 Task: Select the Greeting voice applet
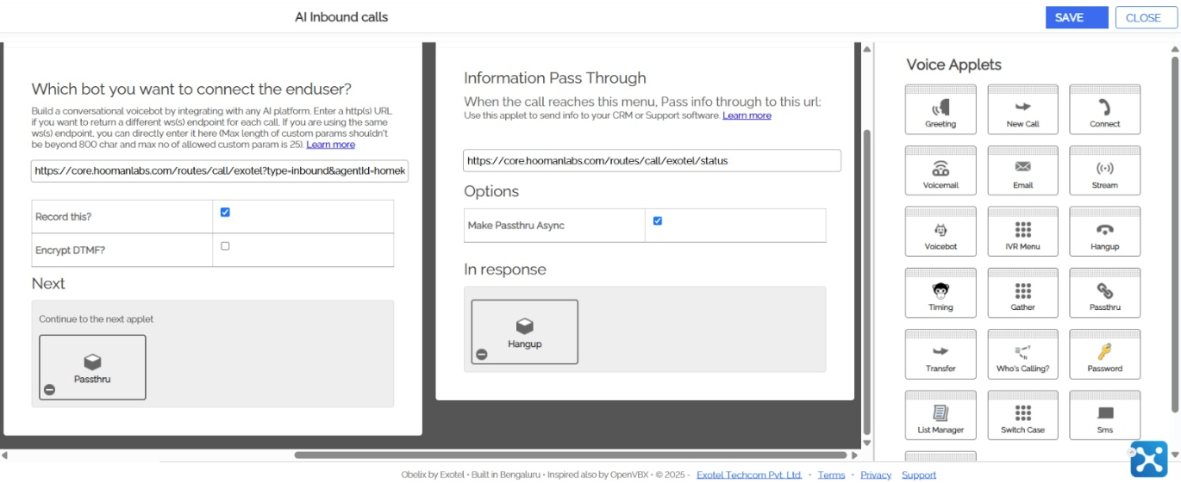click(940, 109)
